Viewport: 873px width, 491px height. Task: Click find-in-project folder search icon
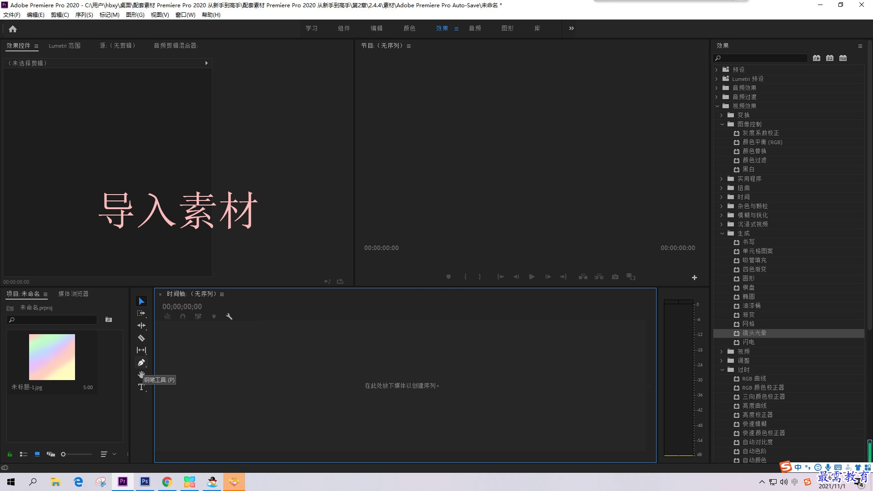109,320
